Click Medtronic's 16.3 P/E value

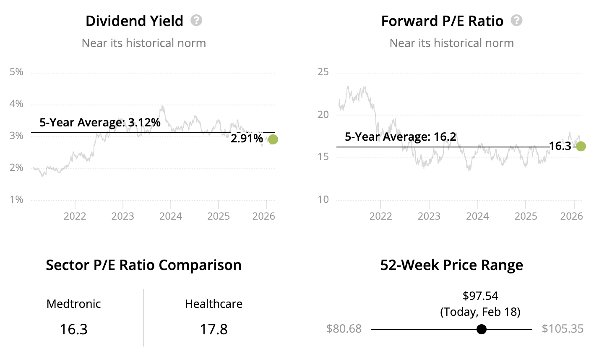pyautogui.click(x=73, y=329)
